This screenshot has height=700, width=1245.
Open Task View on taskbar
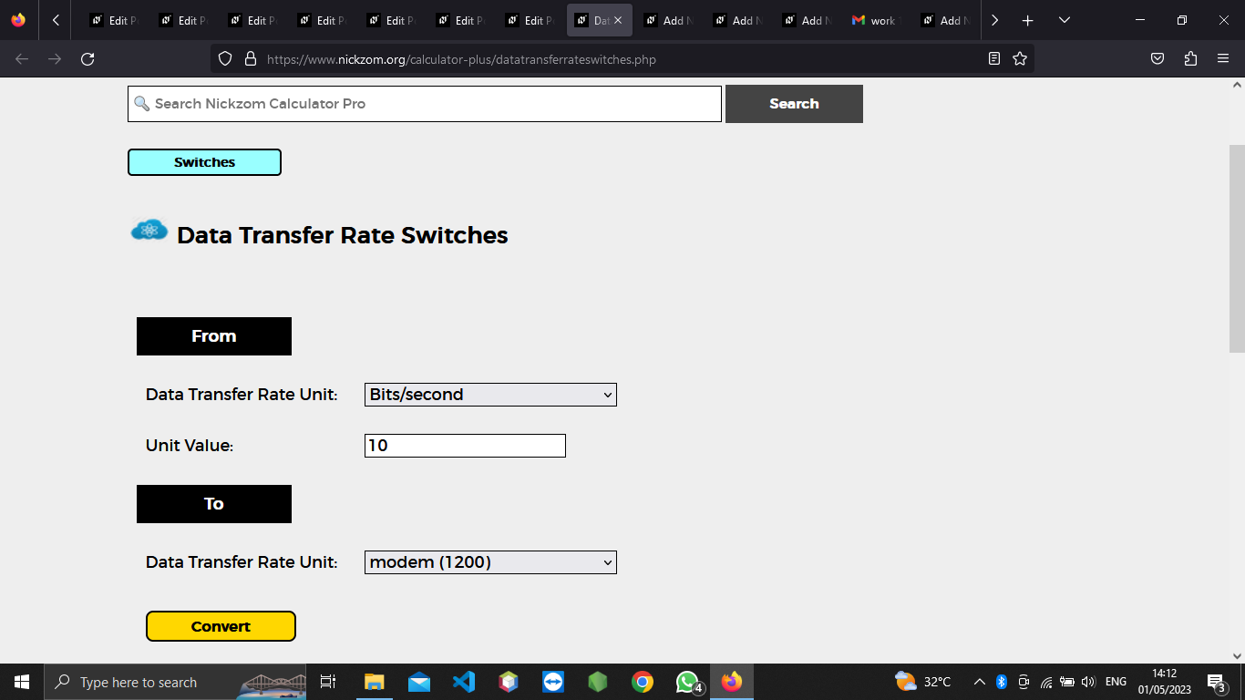pos(328,682)
